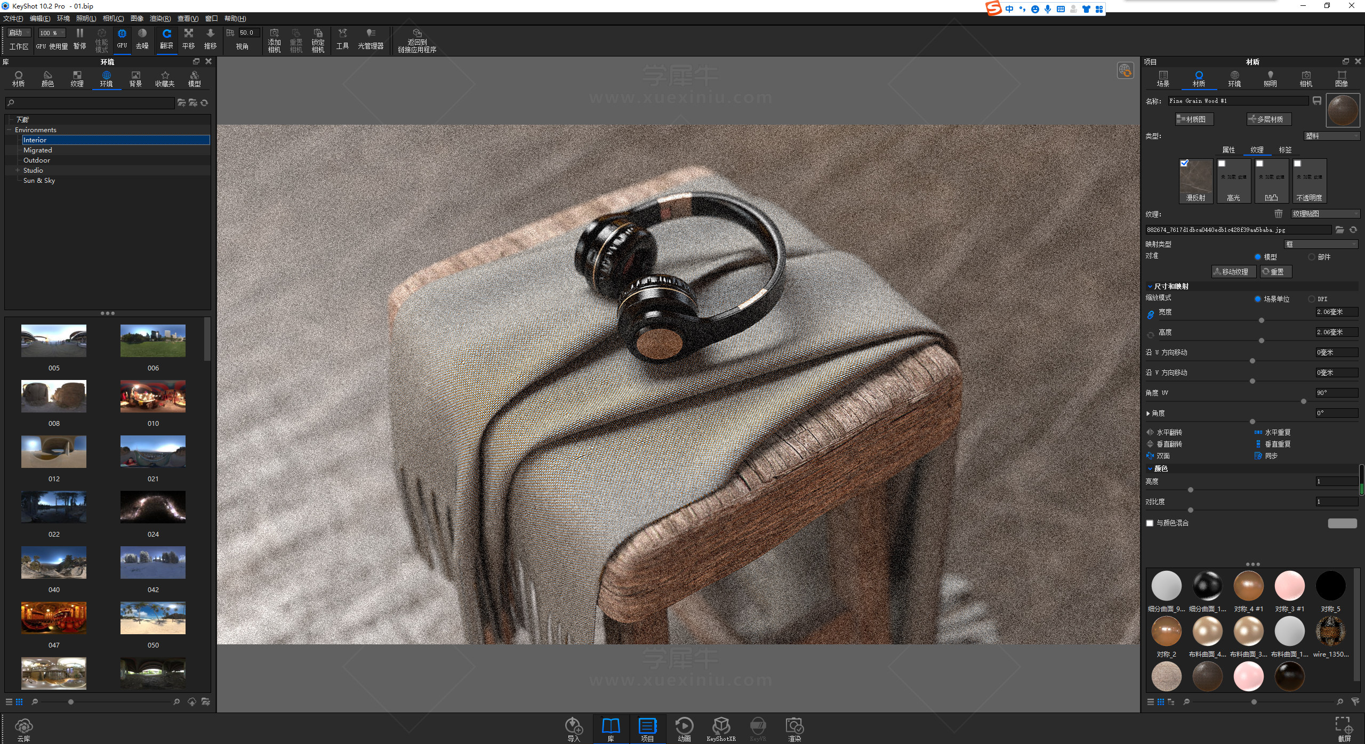The width and height of the screenshot is (1365, 744).
Task: Select the 推移 dolly tool
Action: point(210,39)
